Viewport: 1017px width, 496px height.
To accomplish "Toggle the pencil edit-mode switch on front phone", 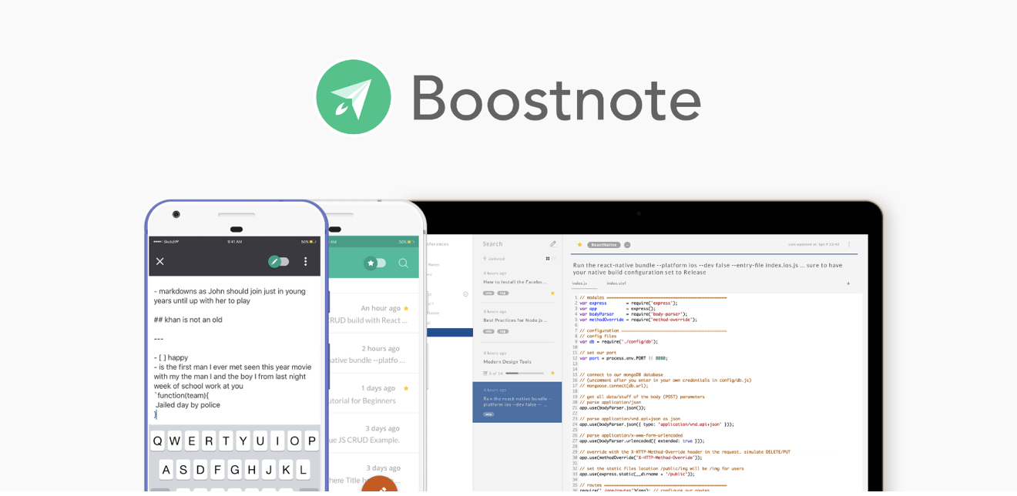I will pyautogui.click(x=279, y=261).
